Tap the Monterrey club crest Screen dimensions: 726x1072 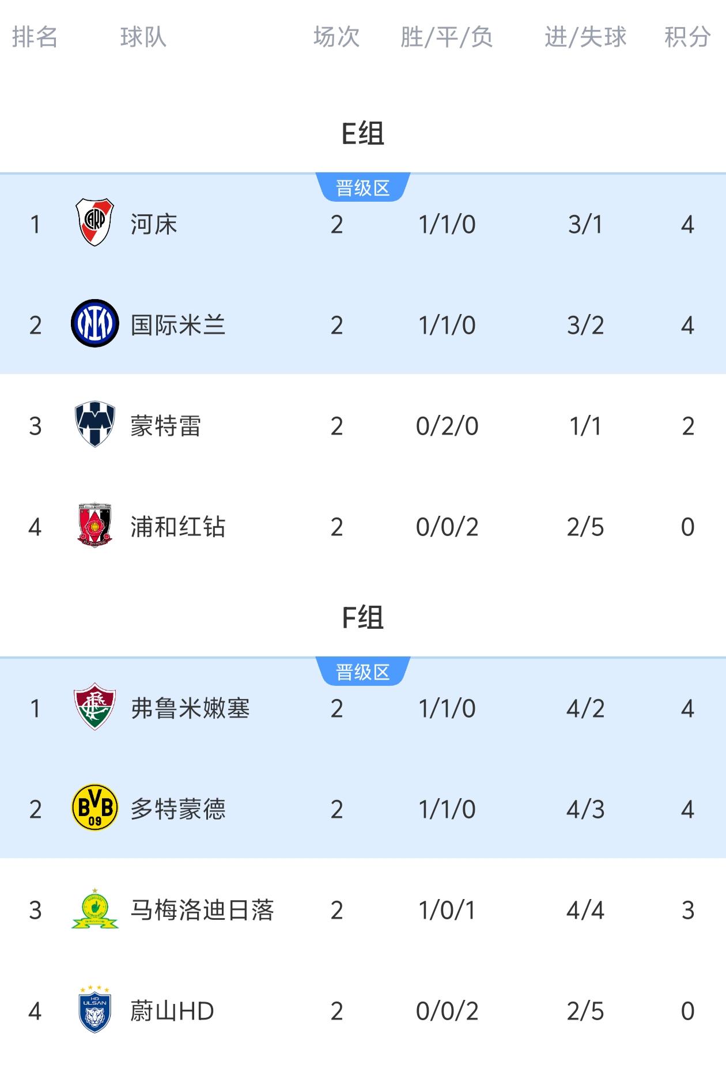(95, 424)
